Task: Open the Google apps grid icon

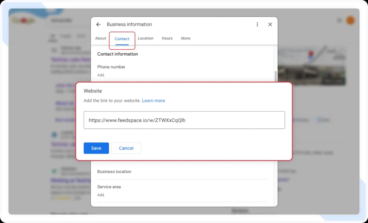Action: click(339, 20)
